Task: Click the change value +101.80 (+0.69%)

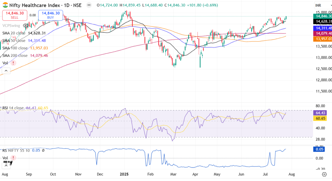Action: 202,5
